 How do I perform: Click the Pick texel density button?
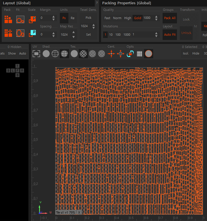[88, 18]
